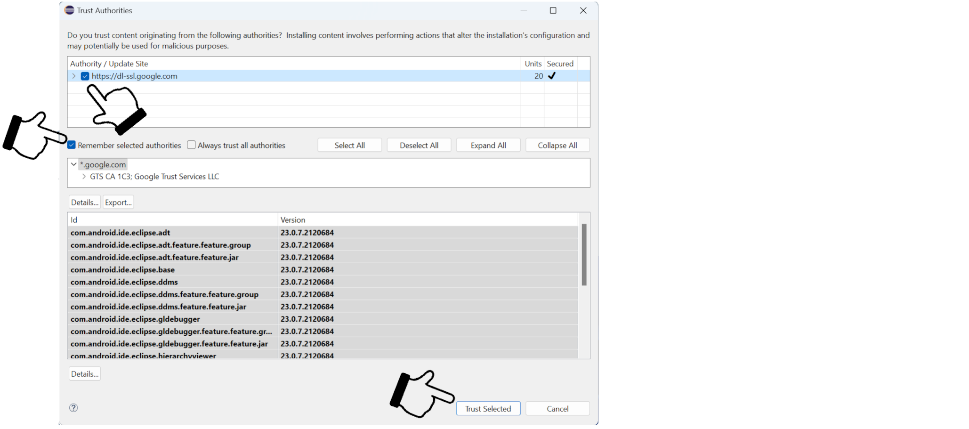Click the Deselect All button
969x429 pixels.
419,146
